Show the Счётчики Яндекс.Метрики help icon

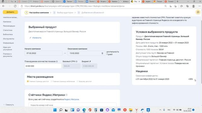pos(67,95)
